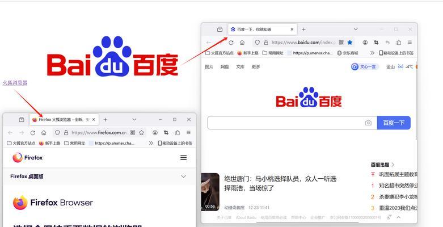The height and width of the screenshot is (227, 443).
Task: Click the shield icon in the Firefox window
Action: click(57, 133)
